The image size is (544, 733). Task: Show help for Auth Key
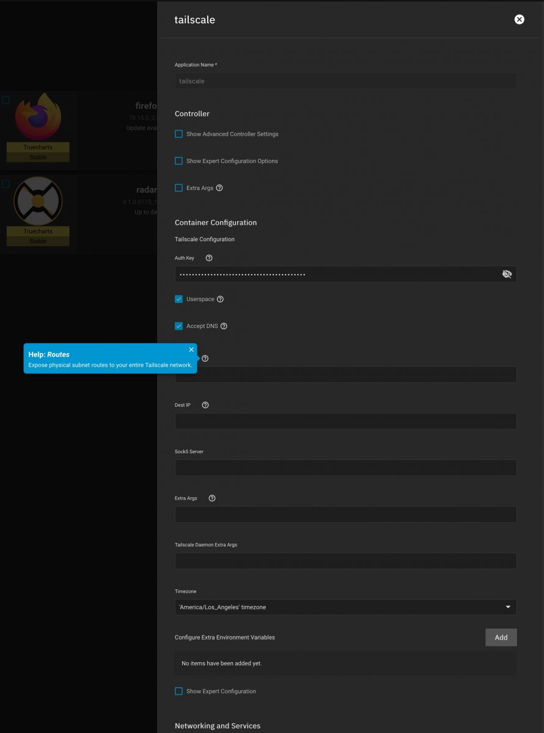209,258
